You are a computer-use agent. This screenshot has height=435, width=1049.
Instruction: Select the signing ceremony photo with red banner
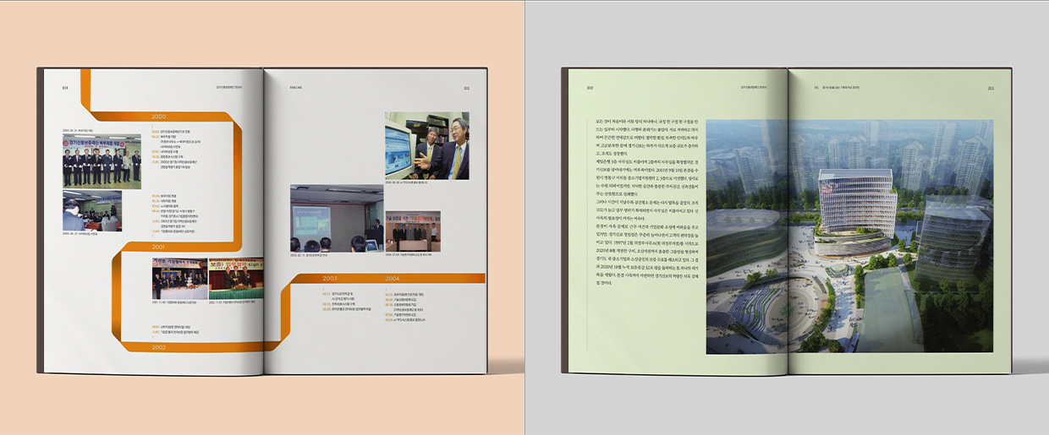(x=179, y=279)
